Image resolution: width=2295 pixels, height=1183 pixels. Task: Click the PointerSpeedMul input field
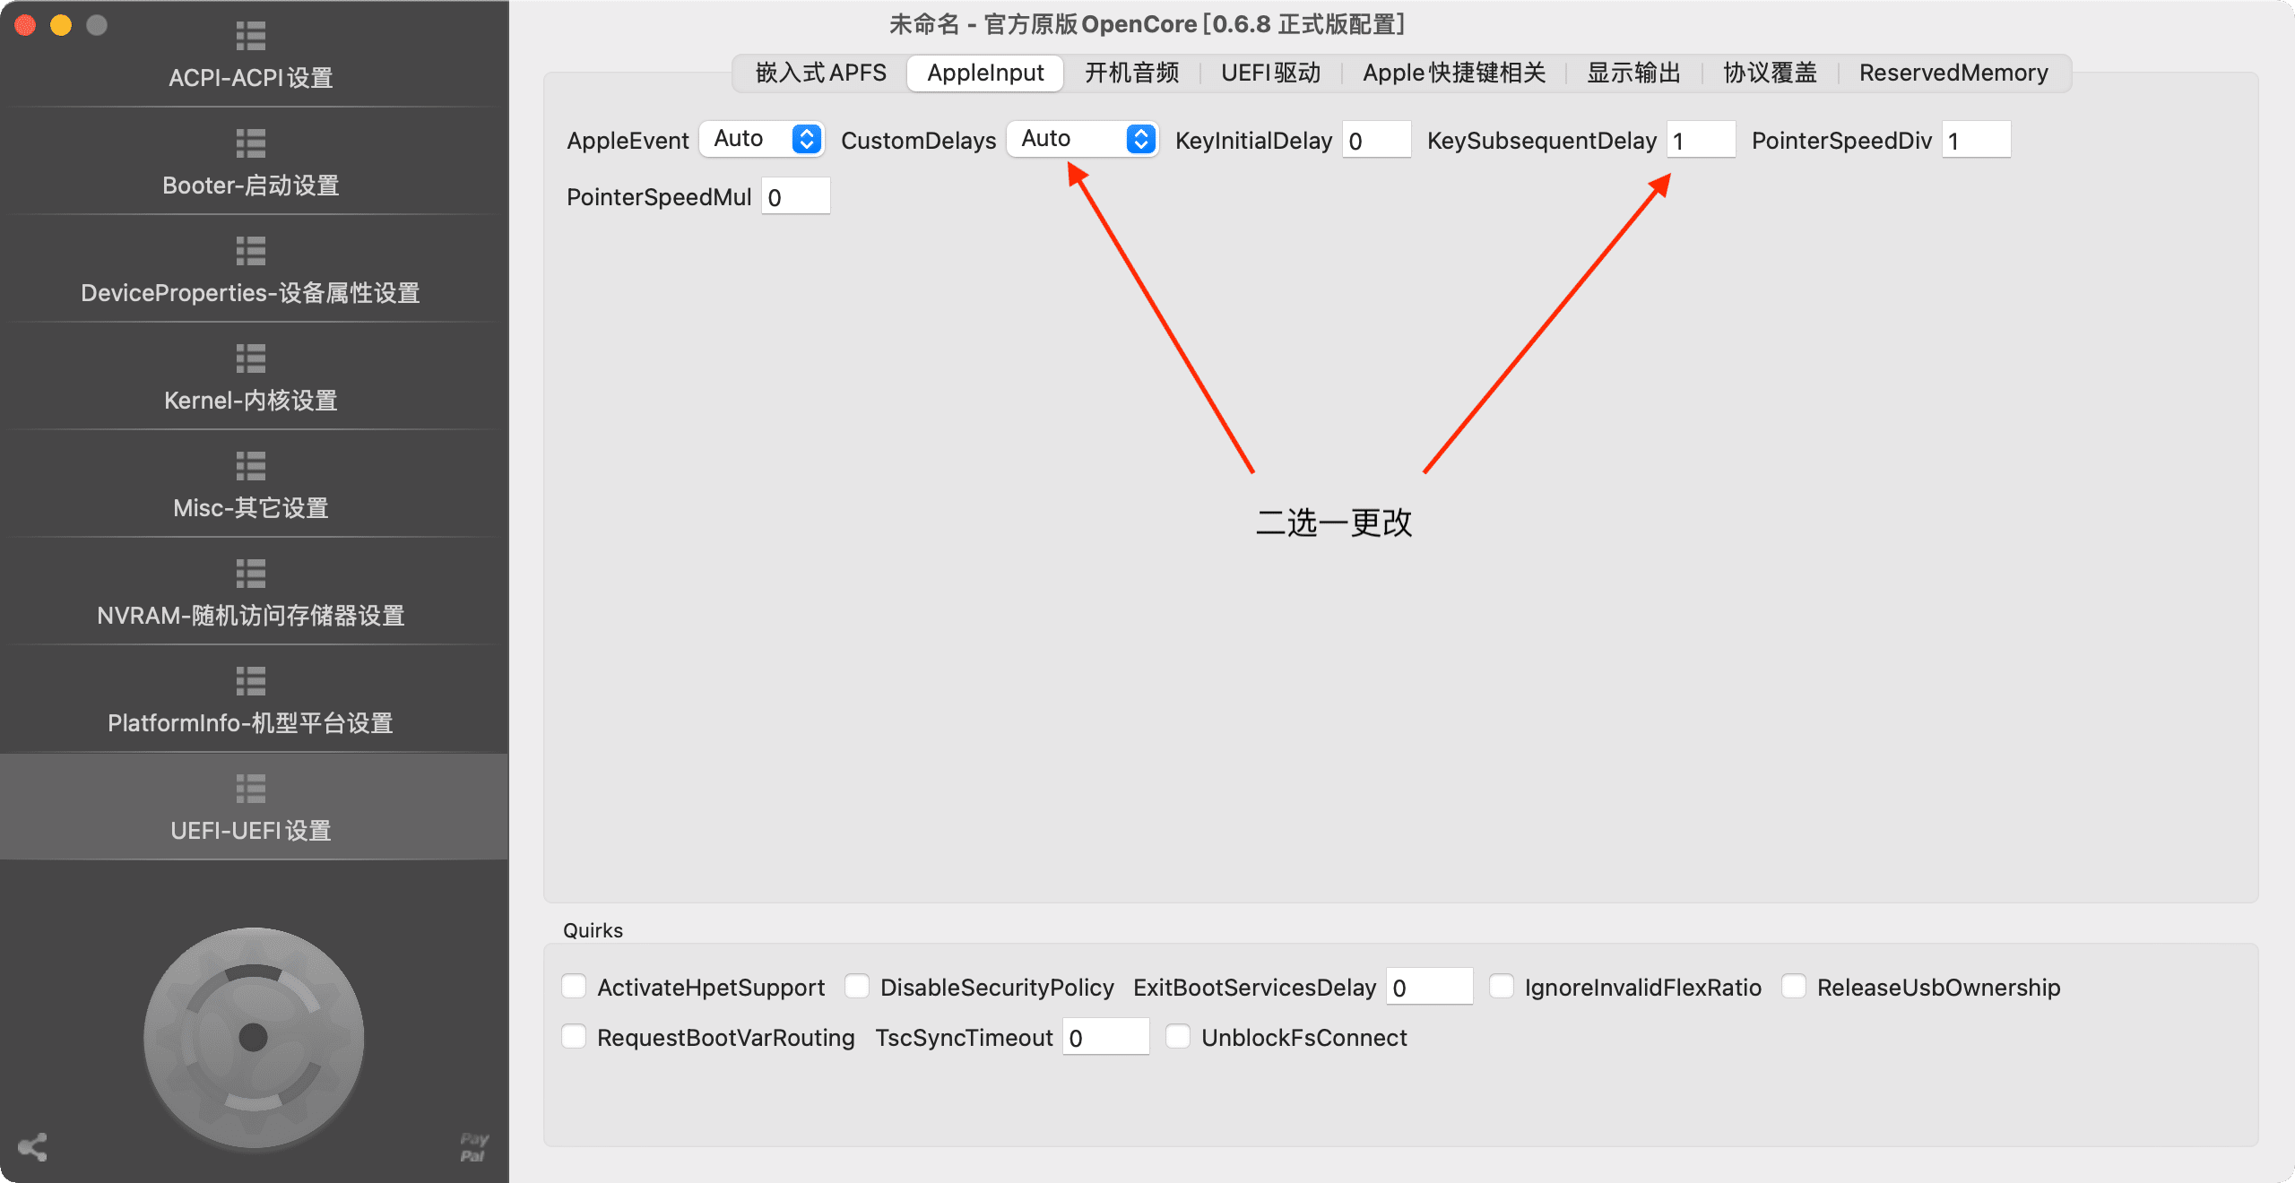coord(796,196)
